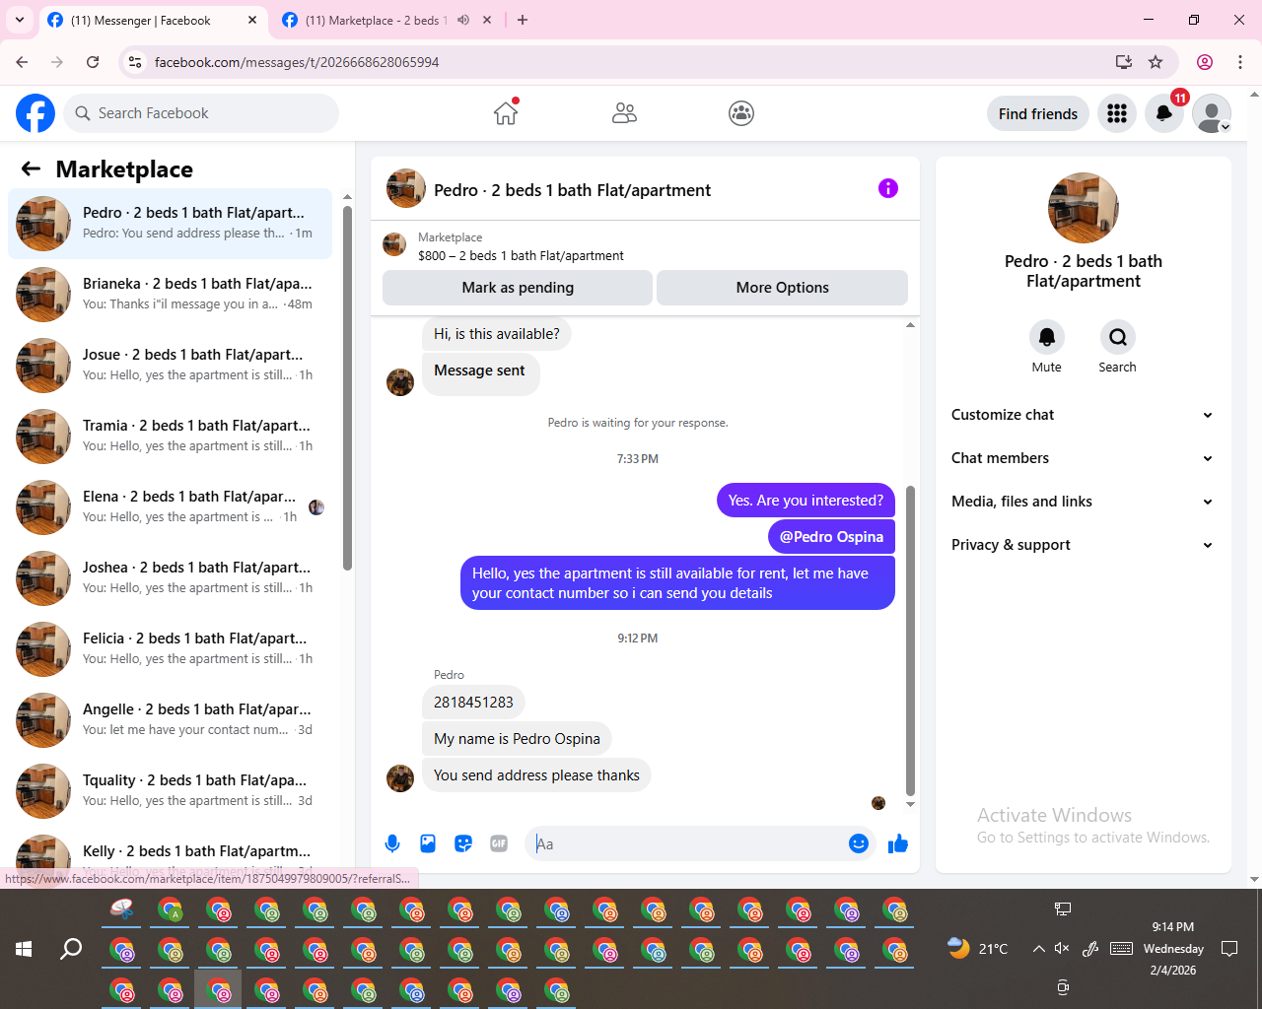
Task: Open Chrome tab search dropdown arrow
Action: 20,20
